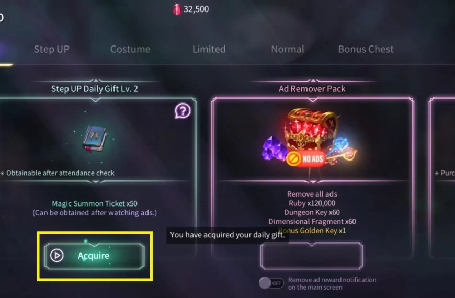
Task: Open the question mark help bubble
Action: (x=183, y=110)
